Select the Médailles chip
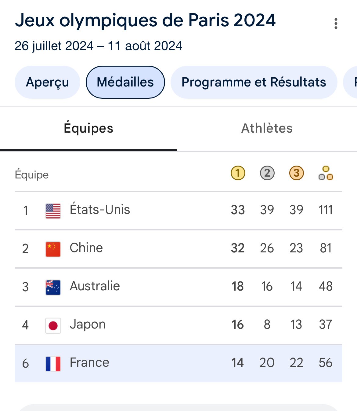This screenshot has width=357, height=411. coord(125,82)
